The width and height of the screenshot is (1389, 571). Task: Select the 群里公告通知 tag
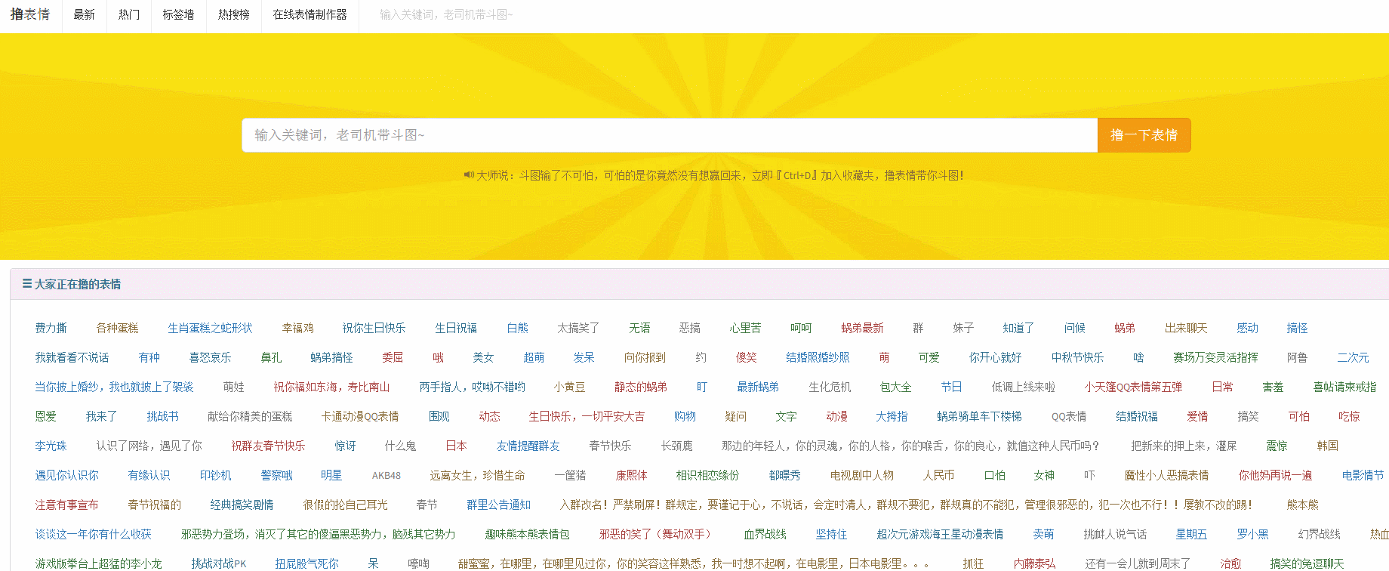pos(498,505)
